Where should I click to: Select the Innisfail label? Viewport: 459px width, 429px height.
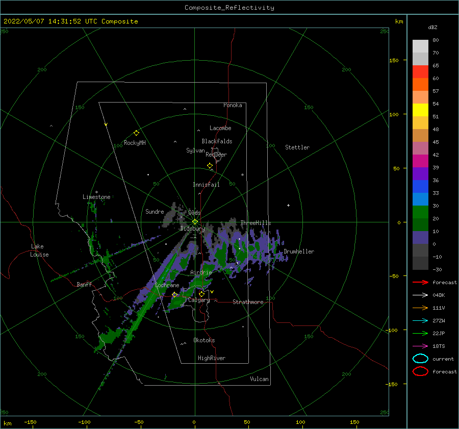point(206,185)
